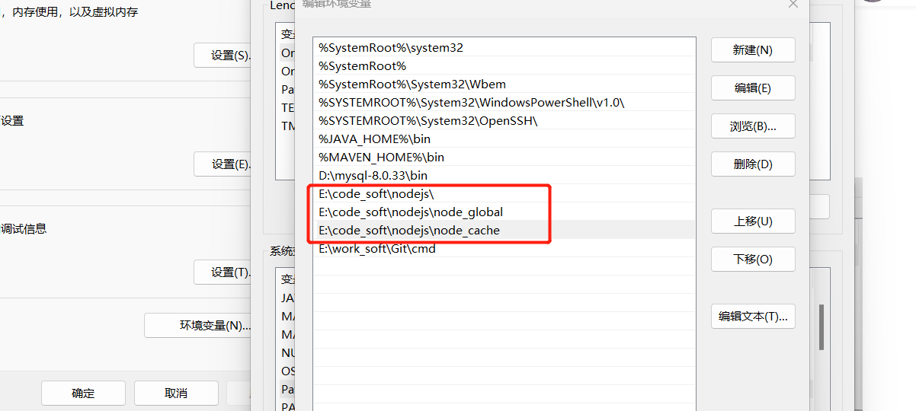The image size is (916, 411).
Task: Select the D:\mysql-8.0.33\bin entry
Action: (504, 176)
